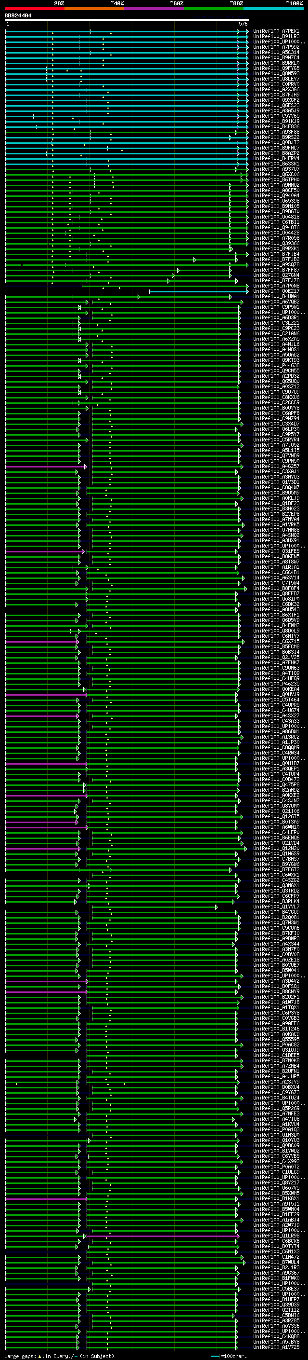Select hit label UniRef100_A5JBY8
This screenshot has height=1360, width=308.
point(276,1342)
